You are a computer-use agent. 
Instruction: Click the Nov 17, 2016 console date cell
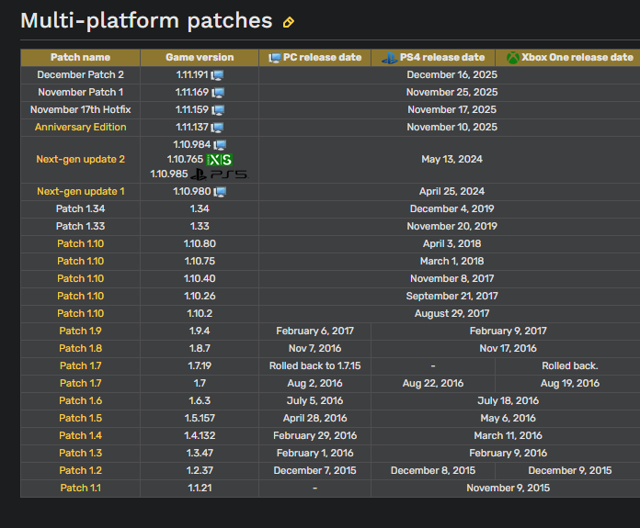pyautogui.click(x=508, y=349)
